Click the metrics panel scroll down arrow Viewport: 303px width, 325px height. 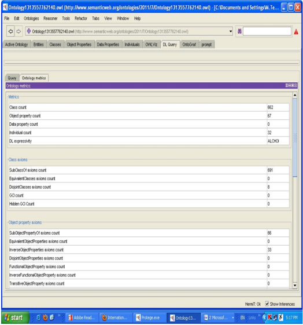[x=295, y=286]
